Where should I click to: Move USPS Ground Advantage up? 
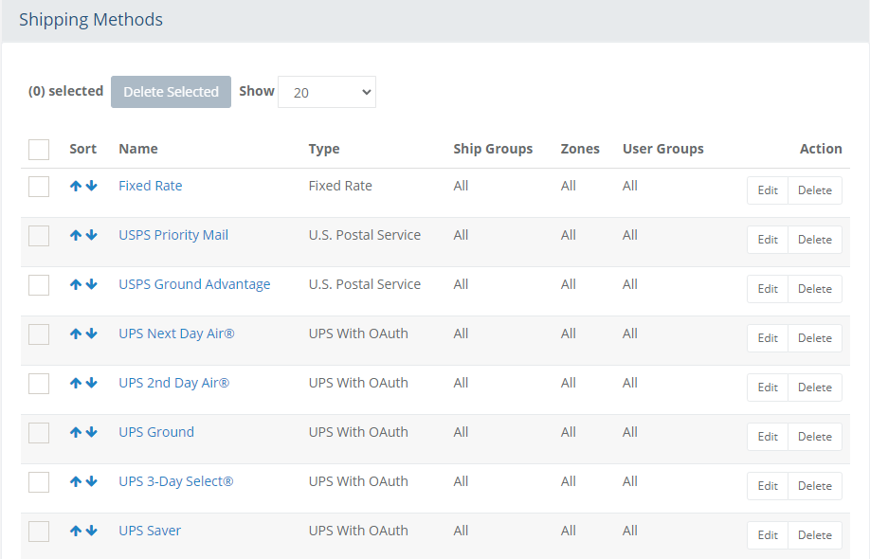click(x=76, y=284)
